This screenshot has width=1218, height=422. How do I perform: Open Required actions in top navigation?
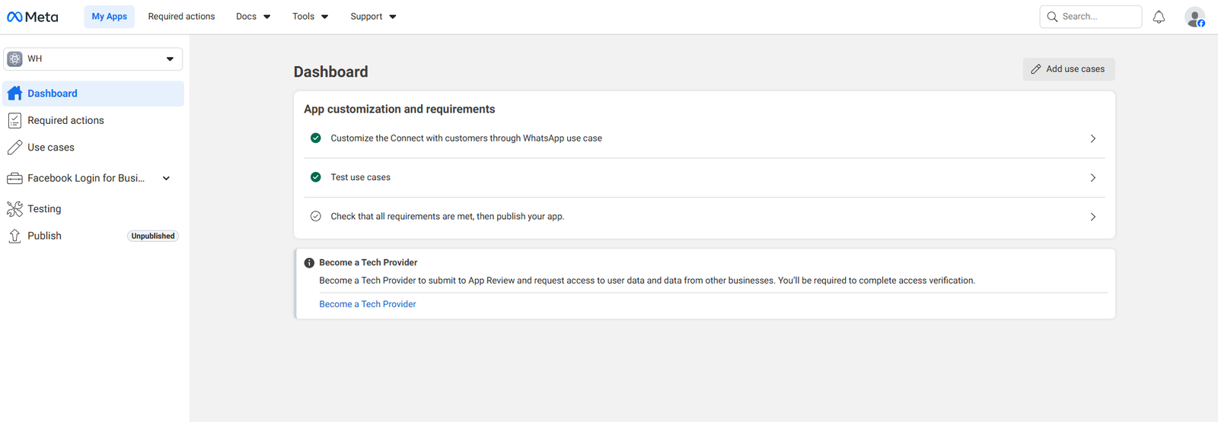(181, 17)
